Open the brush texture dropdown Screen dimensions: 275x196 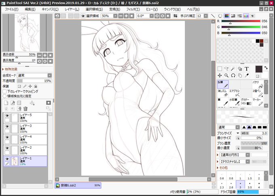[247, 162]
